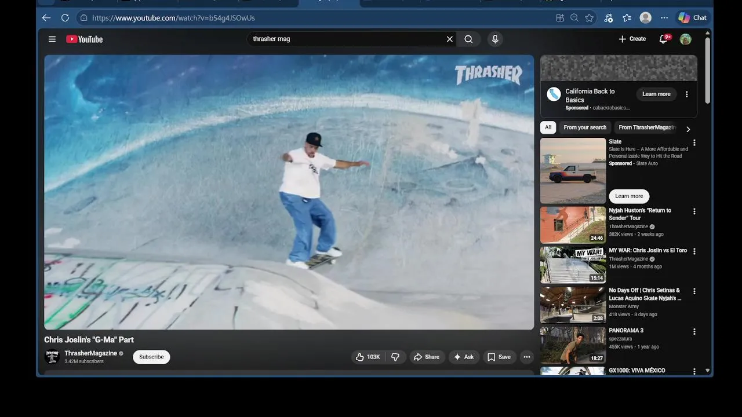The width and height of the screenshot is (742, 417).
Task: Save the video to a playlist
Action: coord(499,357)
